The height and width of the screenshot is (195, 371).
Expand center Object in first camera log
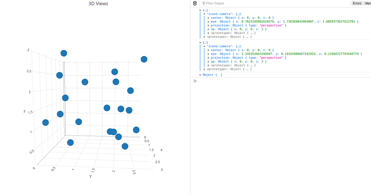208,17
